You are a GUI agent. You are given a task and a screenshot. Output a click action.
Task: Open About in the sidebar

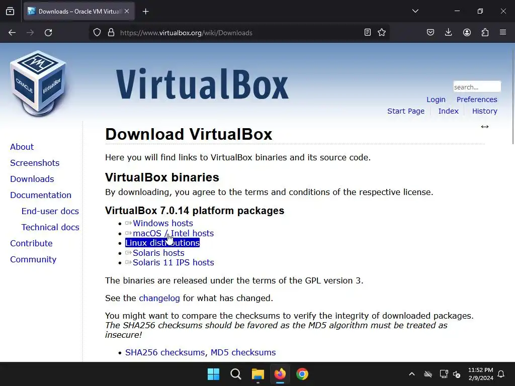[22, 147]
